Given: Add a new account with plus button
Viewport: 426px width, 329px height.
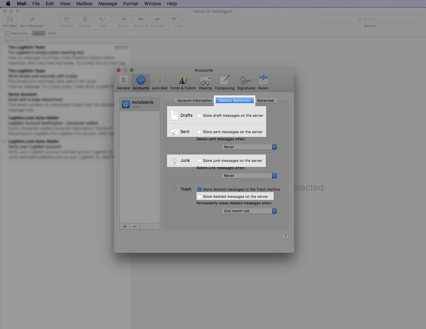Looking at the screenshot, I should point(125,226).
